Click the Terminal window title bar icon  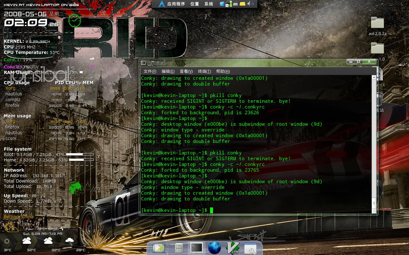[x=143, y=63]
